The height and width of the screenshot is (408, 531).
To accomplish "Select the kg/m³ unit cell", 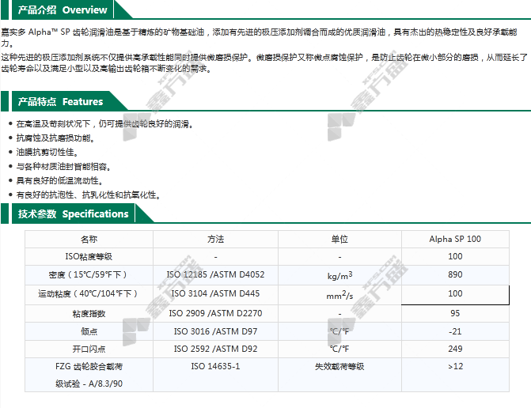I will 339,275.
